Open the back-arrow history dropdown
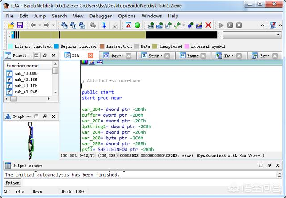This screenshot has height=198, width=286. coord(40,25)
